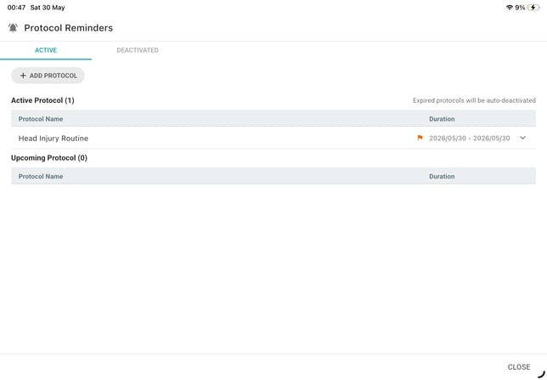Tap the Wi-Fi status icon
This screenshot has width=547, height=380.
tap(510, 8)
